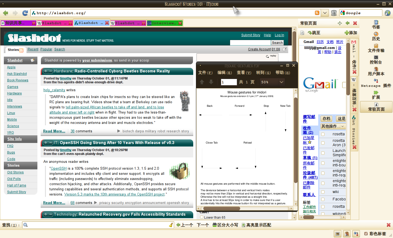Open 转到 menu in PDF window
The height and width of the screenshot is (238, 393).
click(x=263, y=73)
